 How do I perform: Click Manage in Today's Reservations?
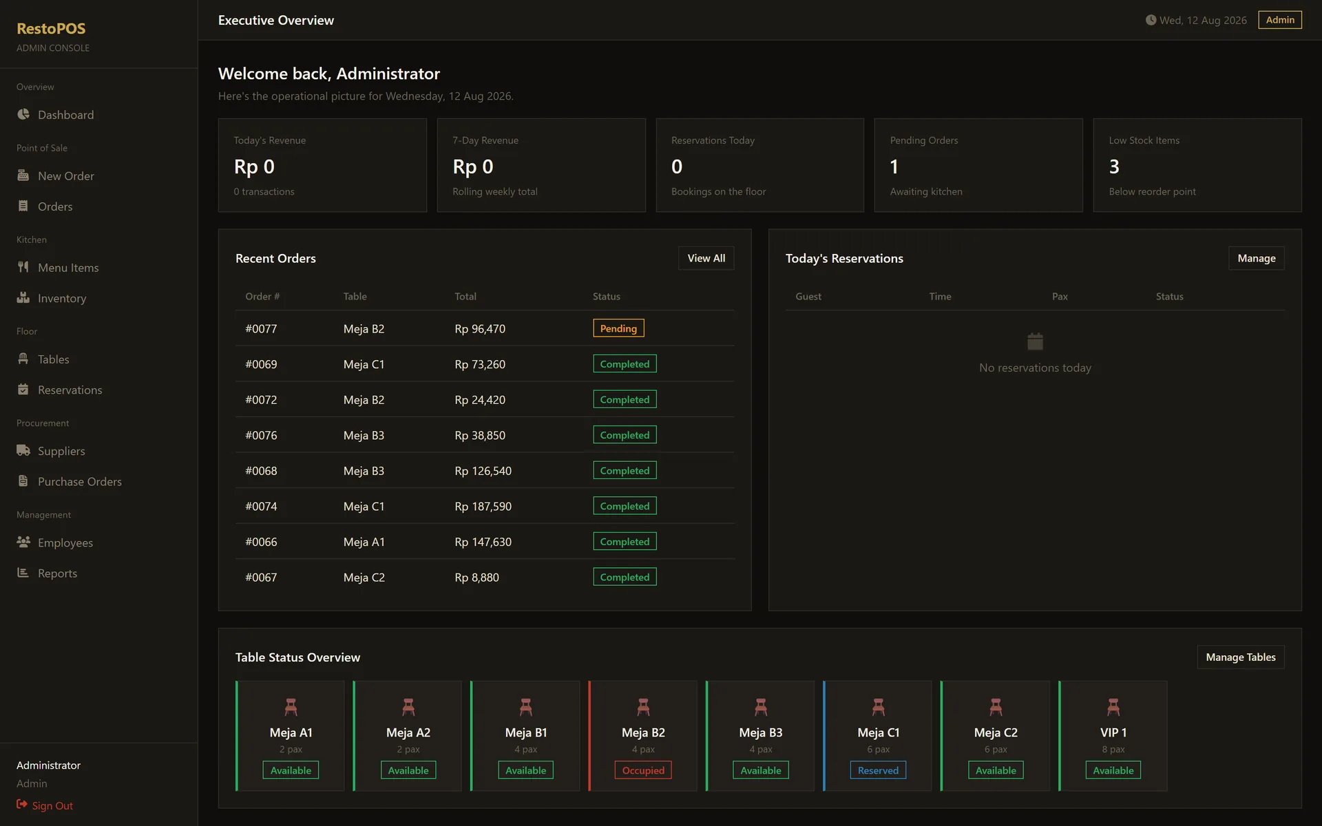(x=1256, y=258)
